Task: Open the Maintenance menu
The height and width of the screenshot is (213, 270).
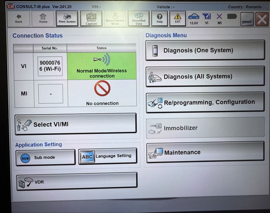Action: pyautogui.click(x=205, y=152)
